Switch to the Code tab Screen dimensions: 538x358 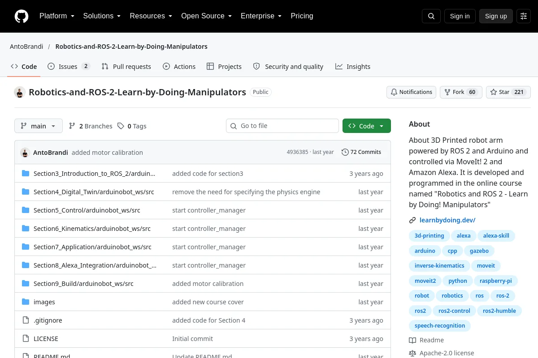[x=24, y=67]
